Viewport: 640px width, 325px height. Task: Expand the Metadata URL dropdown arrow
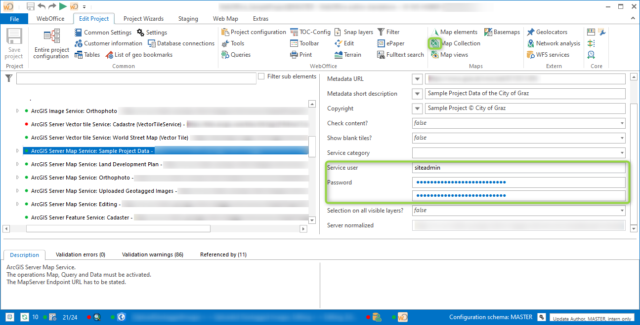417,78
